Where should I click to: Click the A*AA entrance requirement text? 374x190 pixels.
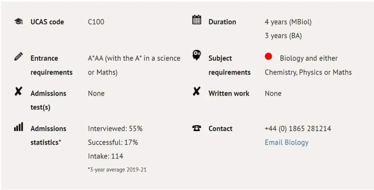tap(134, 65)
